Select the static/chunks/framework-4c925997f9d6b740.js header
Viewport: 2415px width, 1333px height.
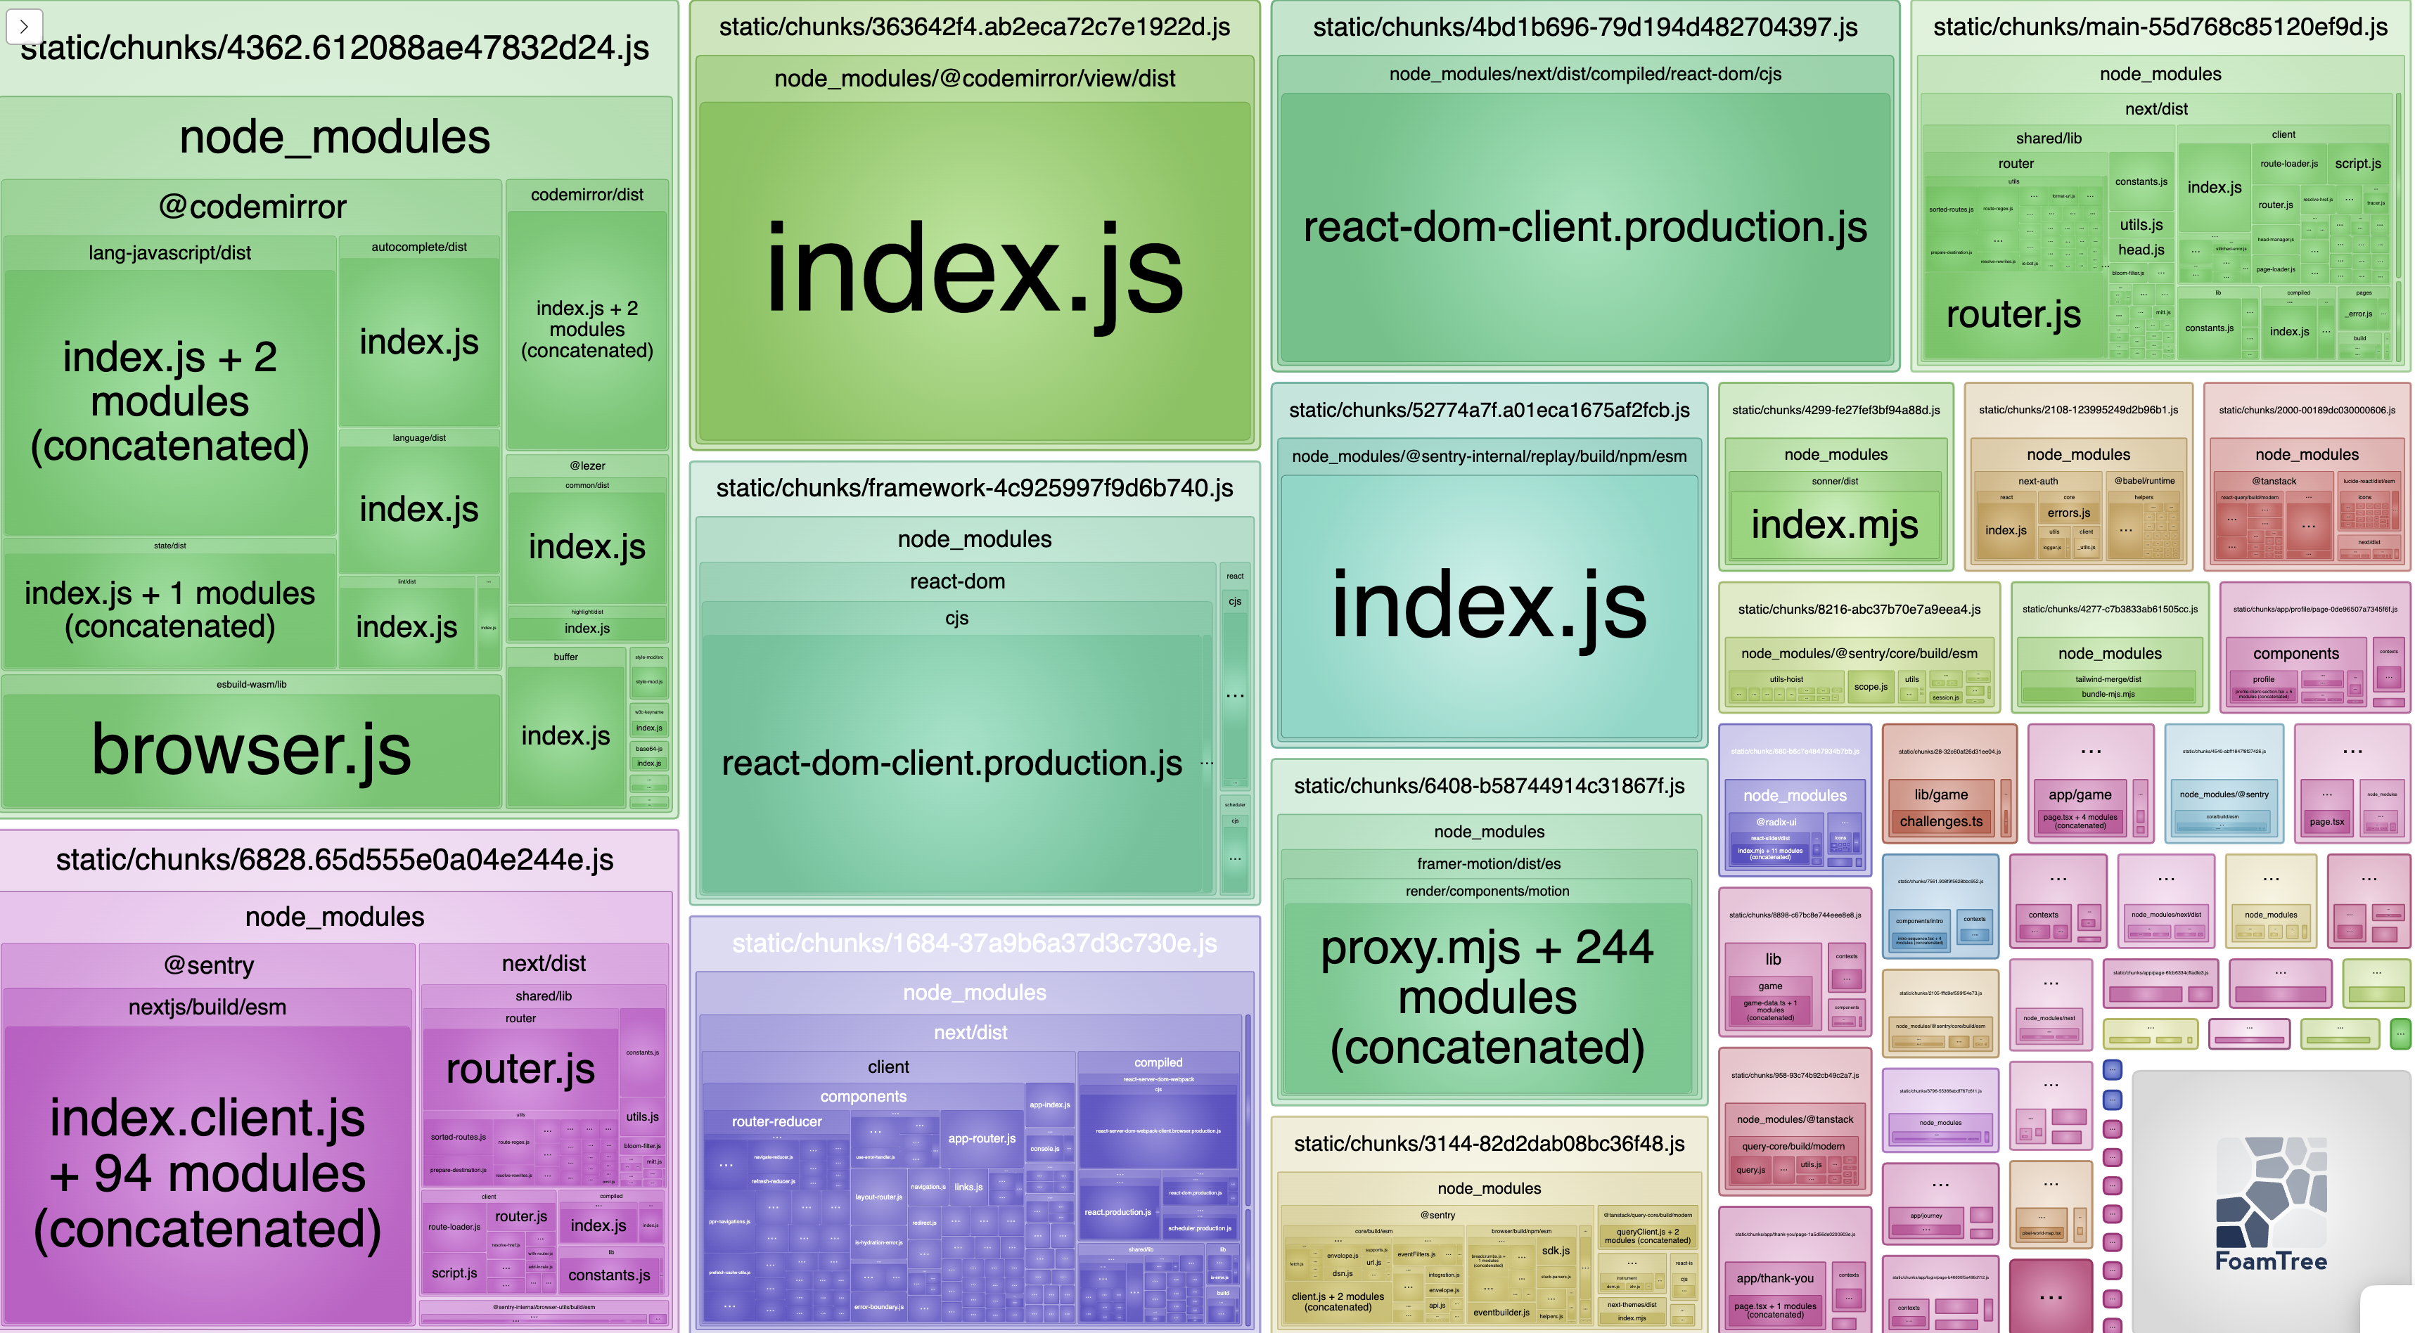click(x=974, y=487)
